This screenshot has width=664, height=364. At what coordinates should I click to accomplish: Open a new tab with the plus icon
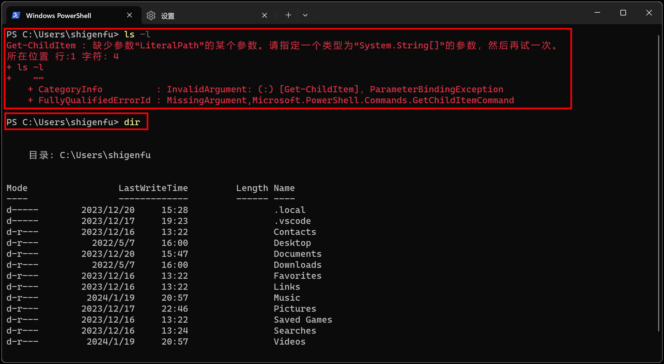pos(288,15)
